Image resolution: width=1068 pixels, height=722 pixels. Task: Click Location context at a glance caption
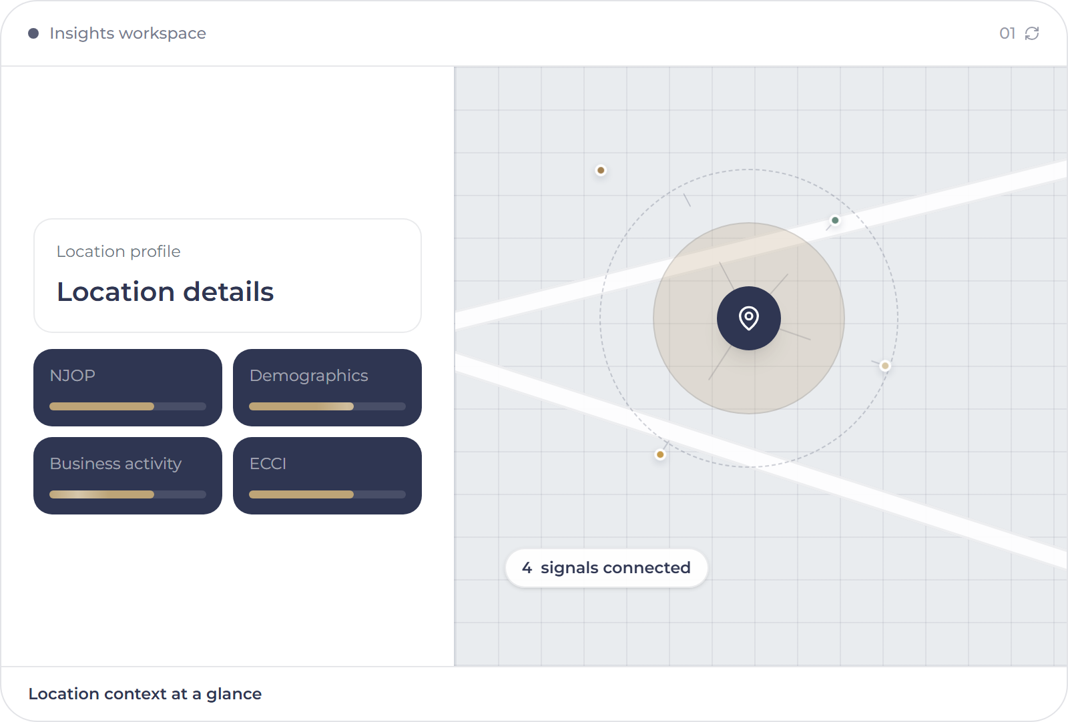point(145,694)
